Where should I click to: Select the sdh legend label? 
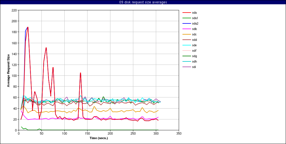(x=194, y=62)
